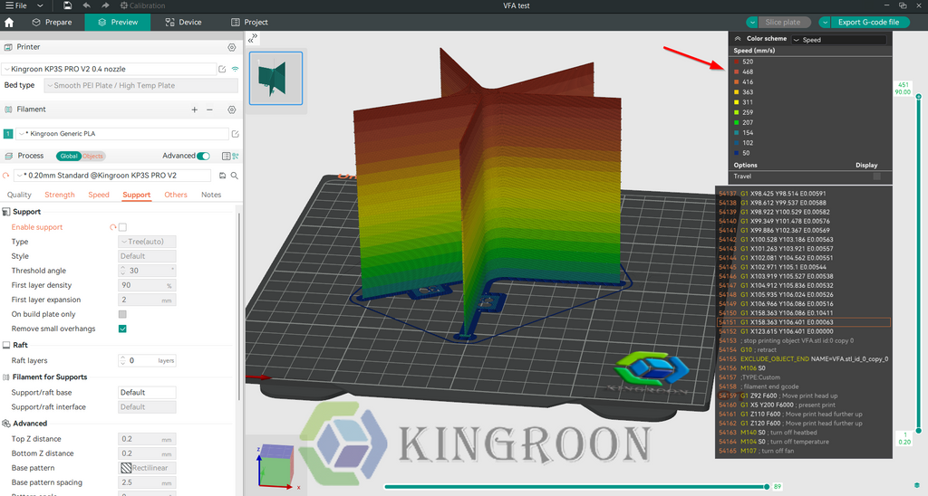
Task: Click the Threshold angle input field
Action: coord(147,271)
